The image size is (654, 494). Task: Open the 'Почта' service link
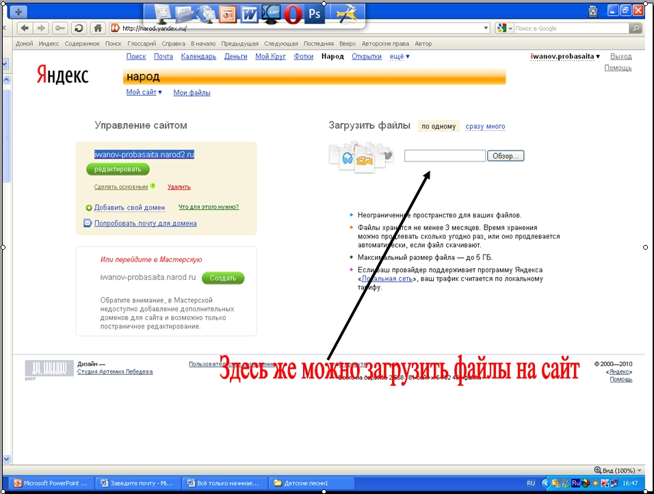pyautogui.click(x=163, y=56)
